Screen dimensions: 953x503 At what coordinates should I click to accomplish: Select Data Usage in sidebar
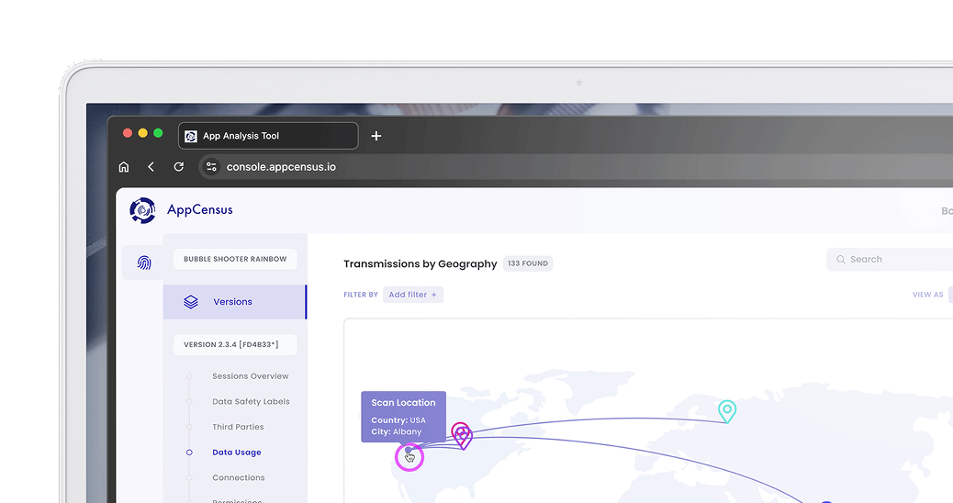(x=237, y=453)
